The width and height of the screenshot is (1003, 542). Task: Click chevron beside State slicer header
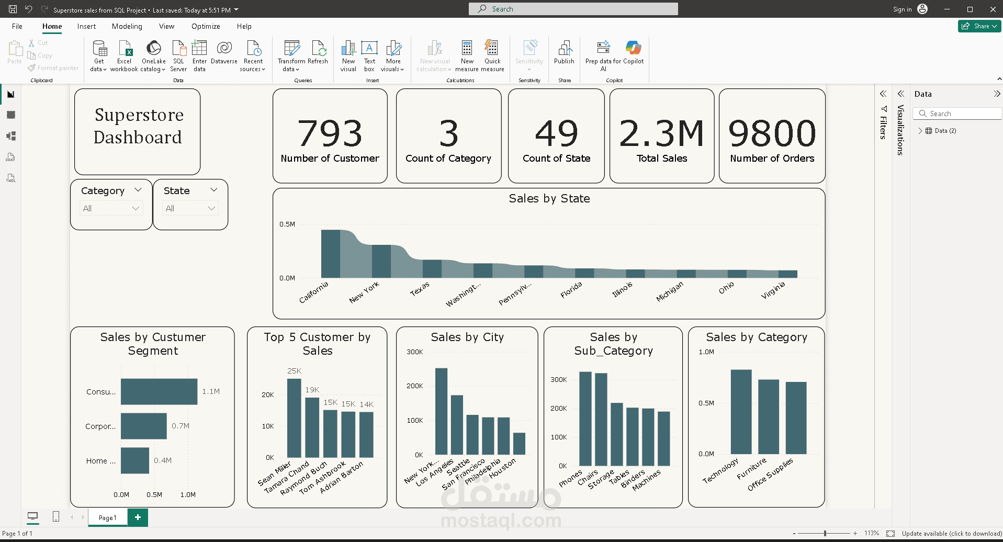(x=213, y=190)
